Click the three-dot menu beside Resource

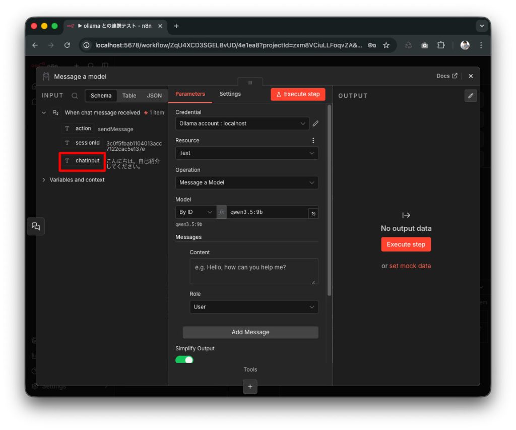pyautogui.click(x=313, y=140)
